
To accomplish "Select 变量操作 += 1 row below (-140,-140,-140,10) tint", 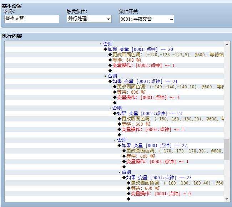I will (x=114, y=97).
